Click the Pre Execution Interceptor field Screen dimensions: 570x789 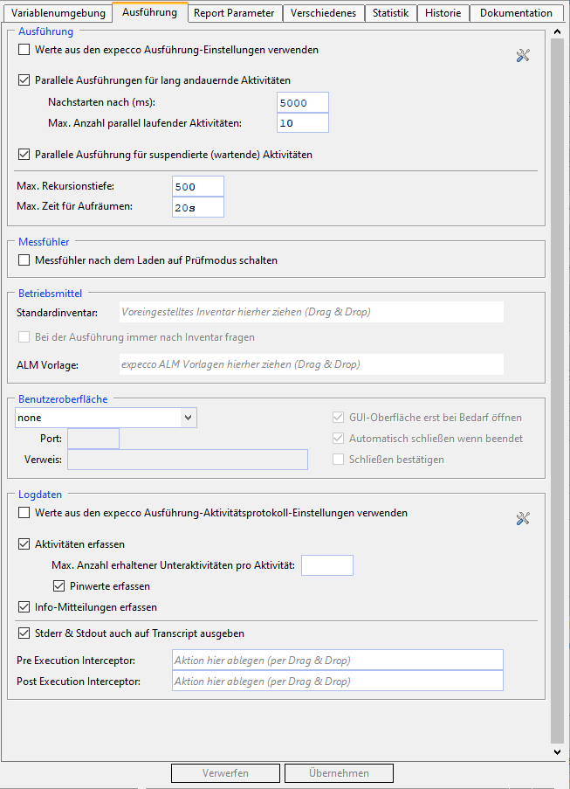[x=338, y=661]
